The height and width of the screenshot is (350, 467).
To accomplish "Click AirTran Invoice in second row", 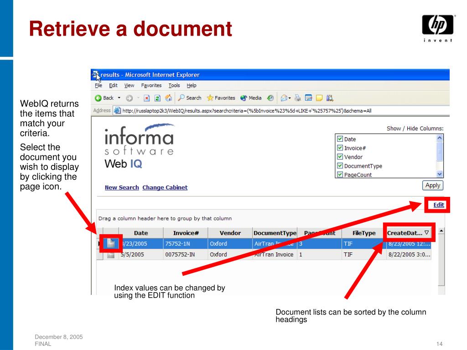I will [275, 254].
